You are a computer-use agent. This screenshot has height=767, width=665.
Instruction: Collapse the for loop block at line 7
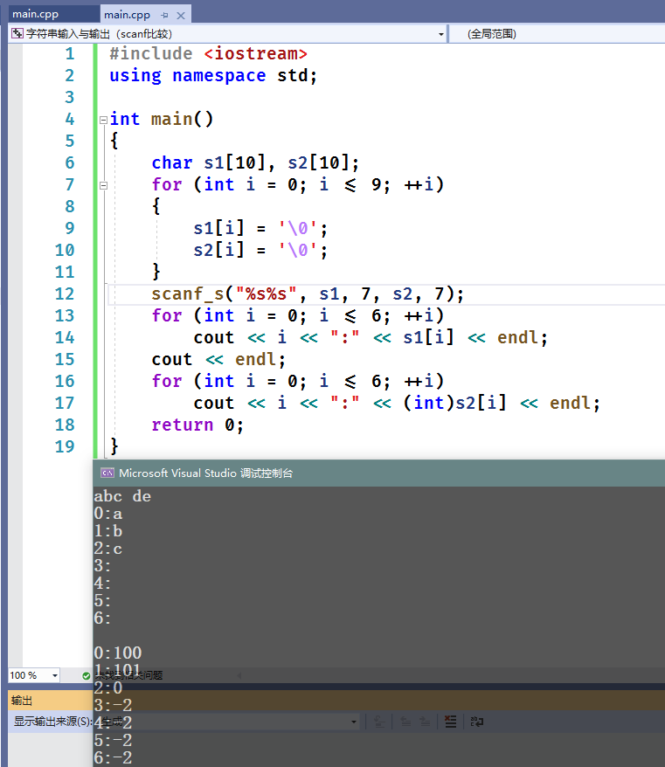(x=103, y=185)
